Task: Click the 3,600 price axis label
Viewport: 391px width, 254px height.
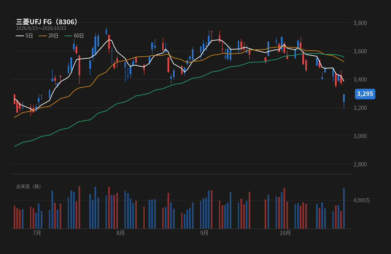Action: click(x=360, y=51)
